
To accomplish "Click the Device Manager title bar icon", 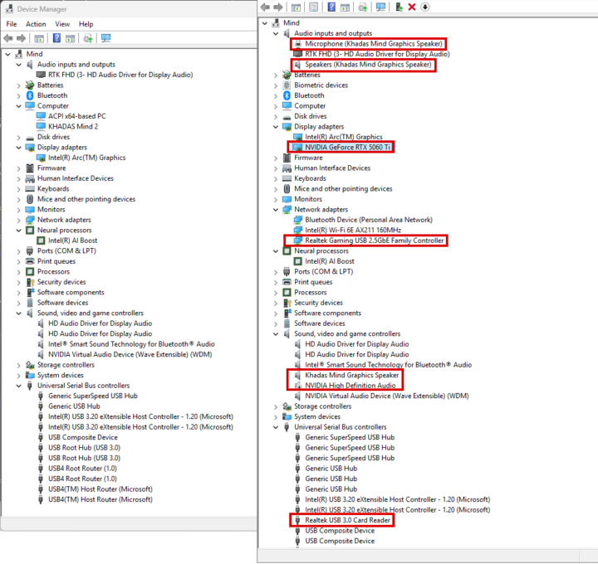I will [x=9, y=9].
